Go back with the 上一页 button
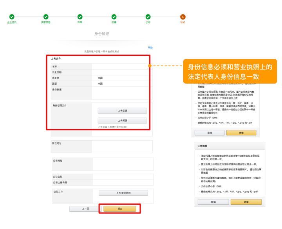 [x=85, y=209]
